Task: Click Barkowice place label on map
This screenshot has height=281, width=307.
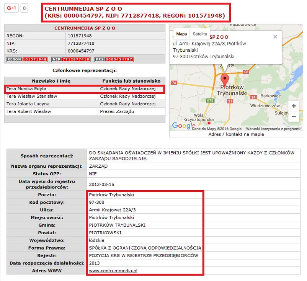Action: click(x=271, y=96)
